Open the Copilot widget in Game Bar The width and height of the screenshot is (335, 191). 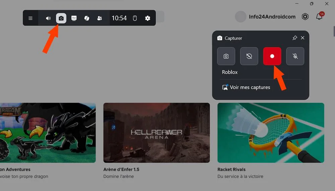coord(87,18)
